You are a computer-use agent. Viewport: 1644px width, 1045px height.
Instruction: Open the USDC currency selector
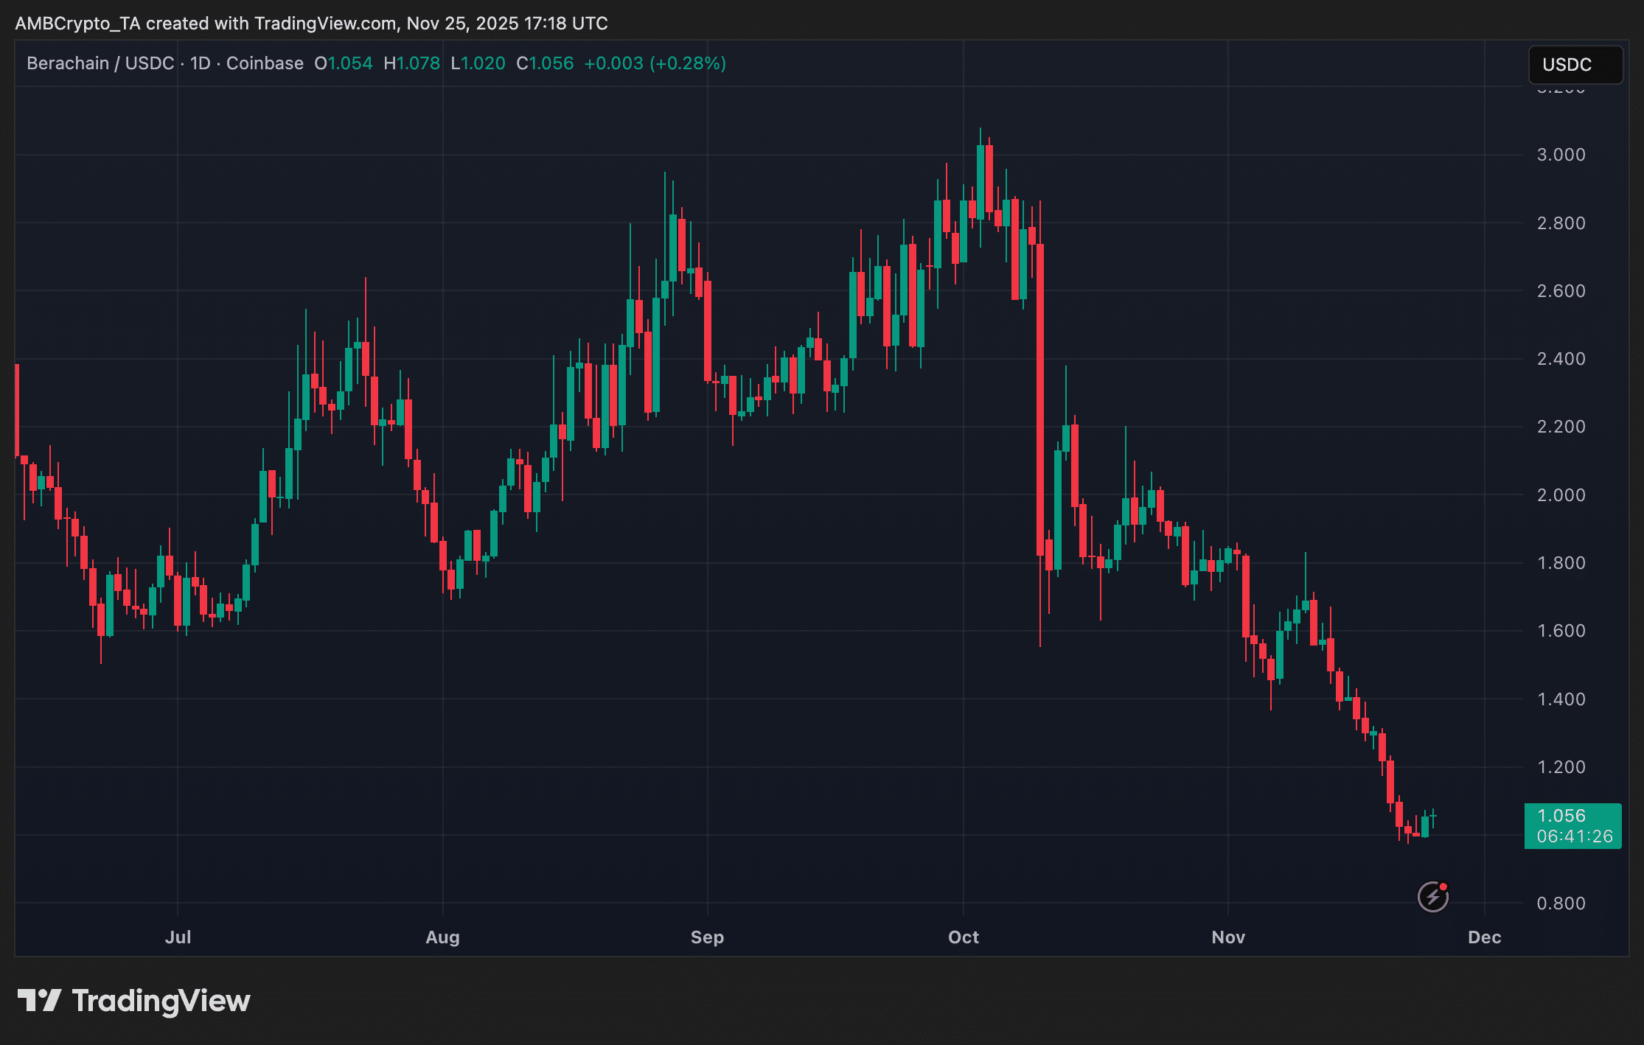pyautogui.click(x=1575, y=65)
